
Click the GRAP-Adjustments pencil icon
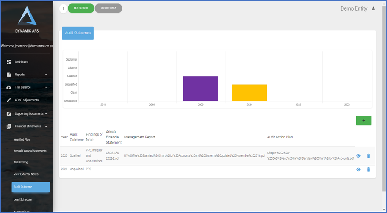click(x=9, y=100)
